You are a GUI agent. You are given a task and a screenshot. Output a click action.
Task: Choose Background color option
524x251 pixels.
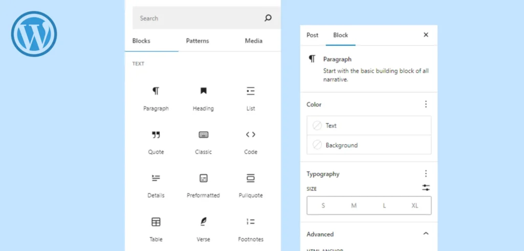(x=369, y=145)
